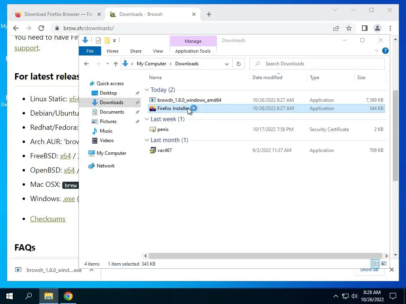
Task: Open Customize Quick Access Toolbar dropdown
Action: point(114,41)
